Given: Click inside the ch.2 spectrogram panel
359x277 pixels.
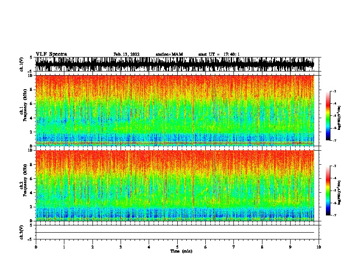Looking at the screenshot, I should [x=175, y=186].
